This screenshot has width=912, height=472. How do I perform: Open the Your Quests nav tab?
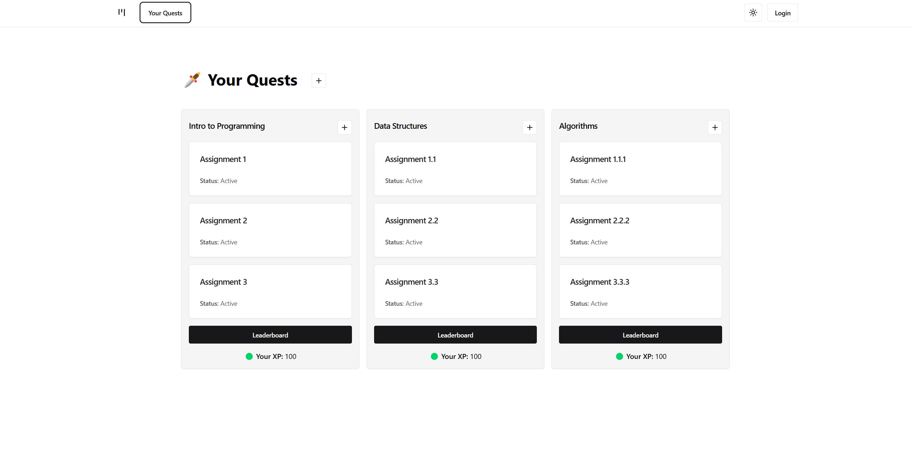tap(165, 13)
